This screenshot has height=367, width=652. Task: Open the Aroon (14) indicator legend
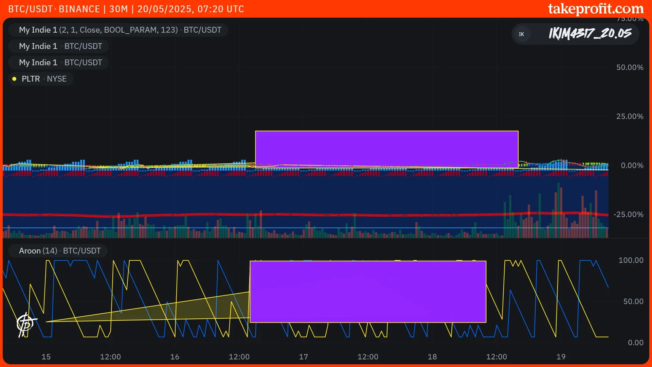(59, 251)
